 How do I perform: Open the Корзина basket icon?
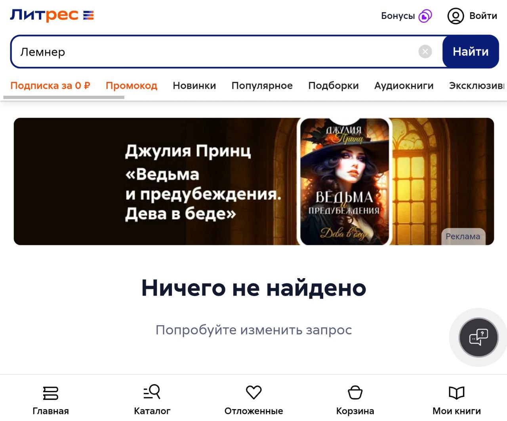(355, 393)
